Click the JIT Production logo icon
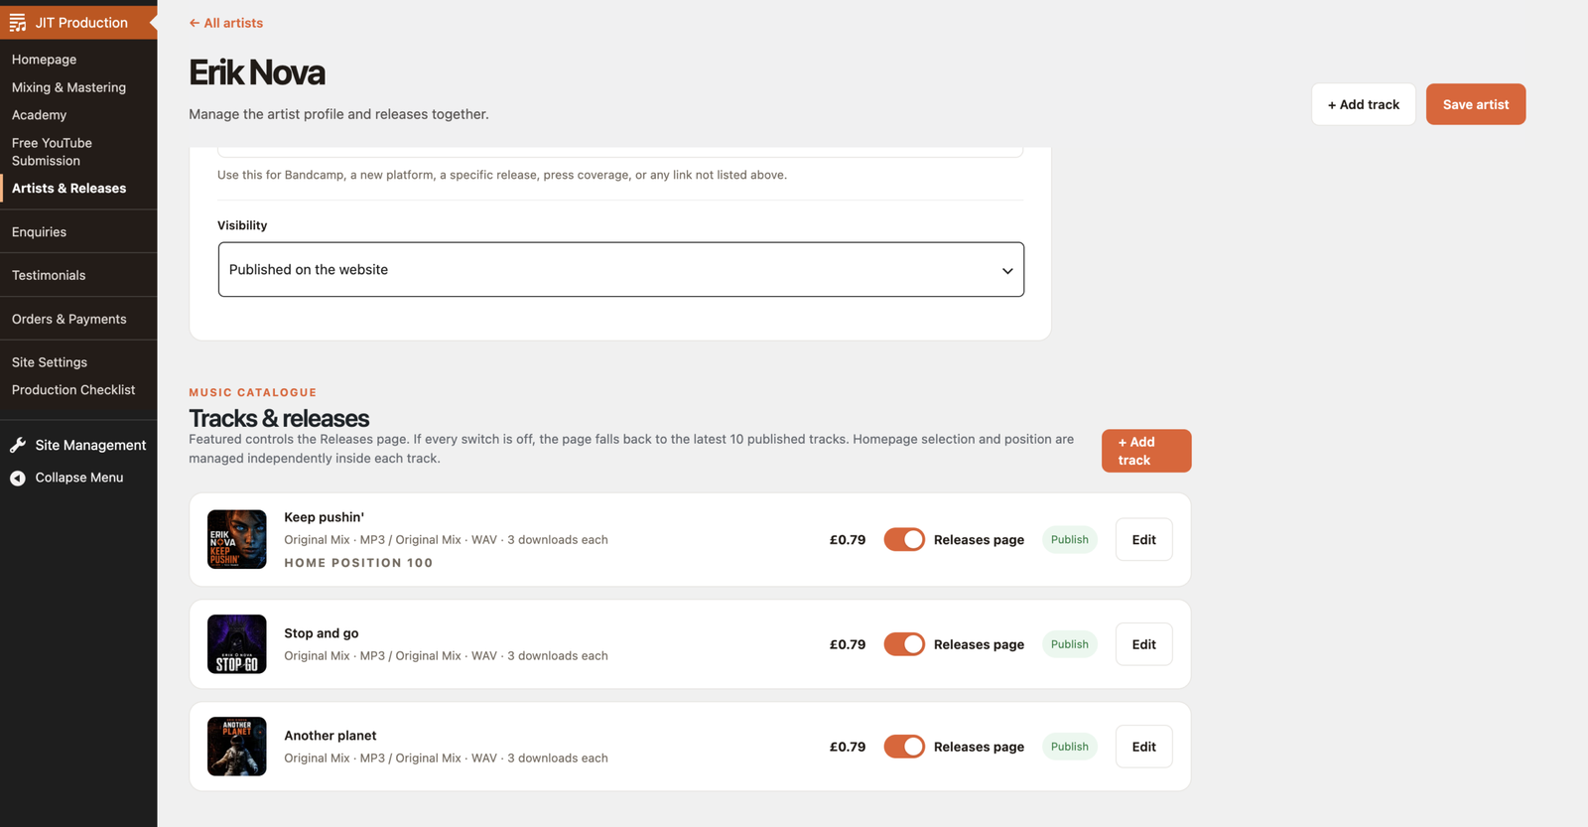1588x827 pixels. [x=18, y=23]
